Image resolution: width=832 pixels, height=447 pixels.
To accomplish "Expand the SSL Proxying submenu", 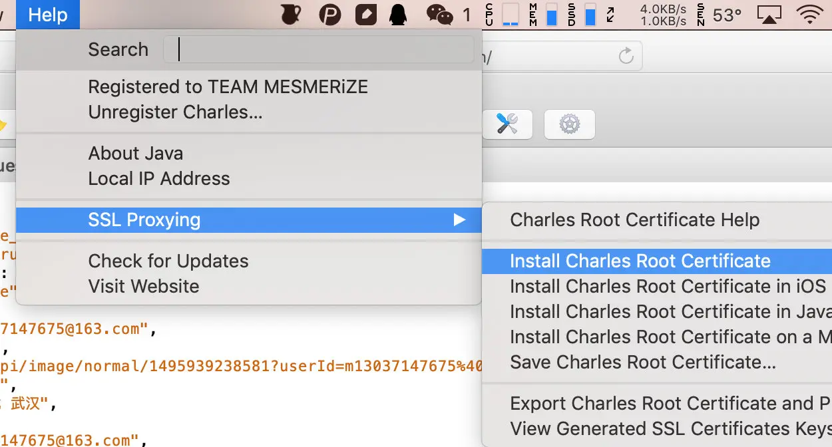I will pos(248,220).
